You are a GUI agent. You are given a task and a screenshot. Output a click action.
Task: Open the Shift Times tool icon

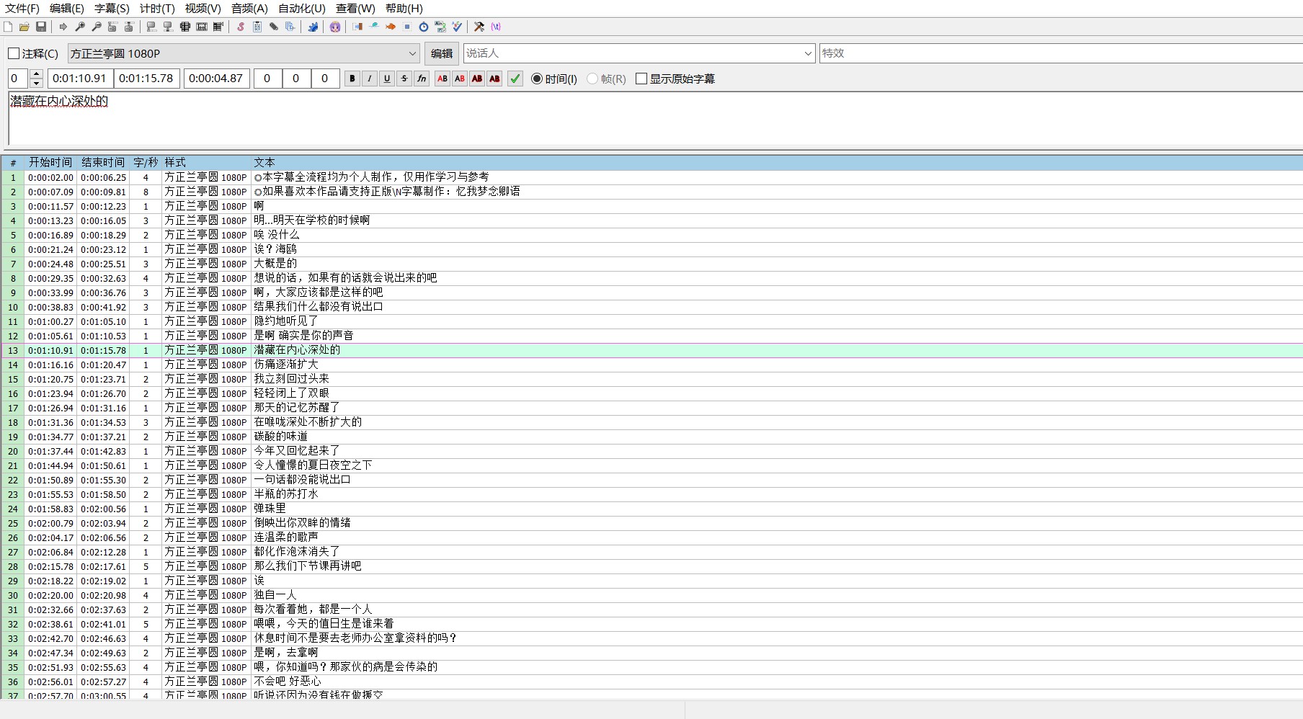(x=357, y=27)
